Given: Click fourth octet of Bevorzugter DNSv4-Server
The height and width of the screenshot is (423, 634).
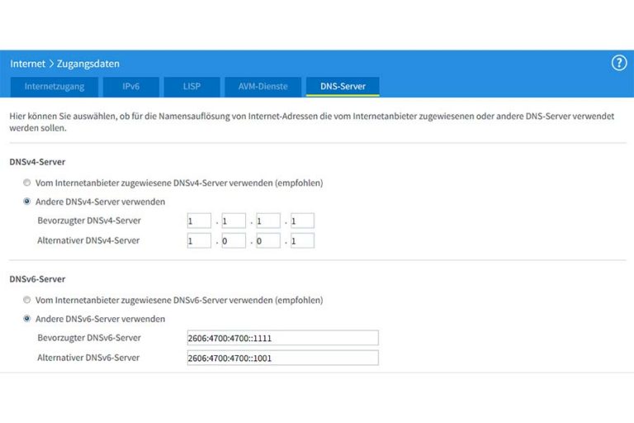Looking at the screenshot, I should click(302, 221).
